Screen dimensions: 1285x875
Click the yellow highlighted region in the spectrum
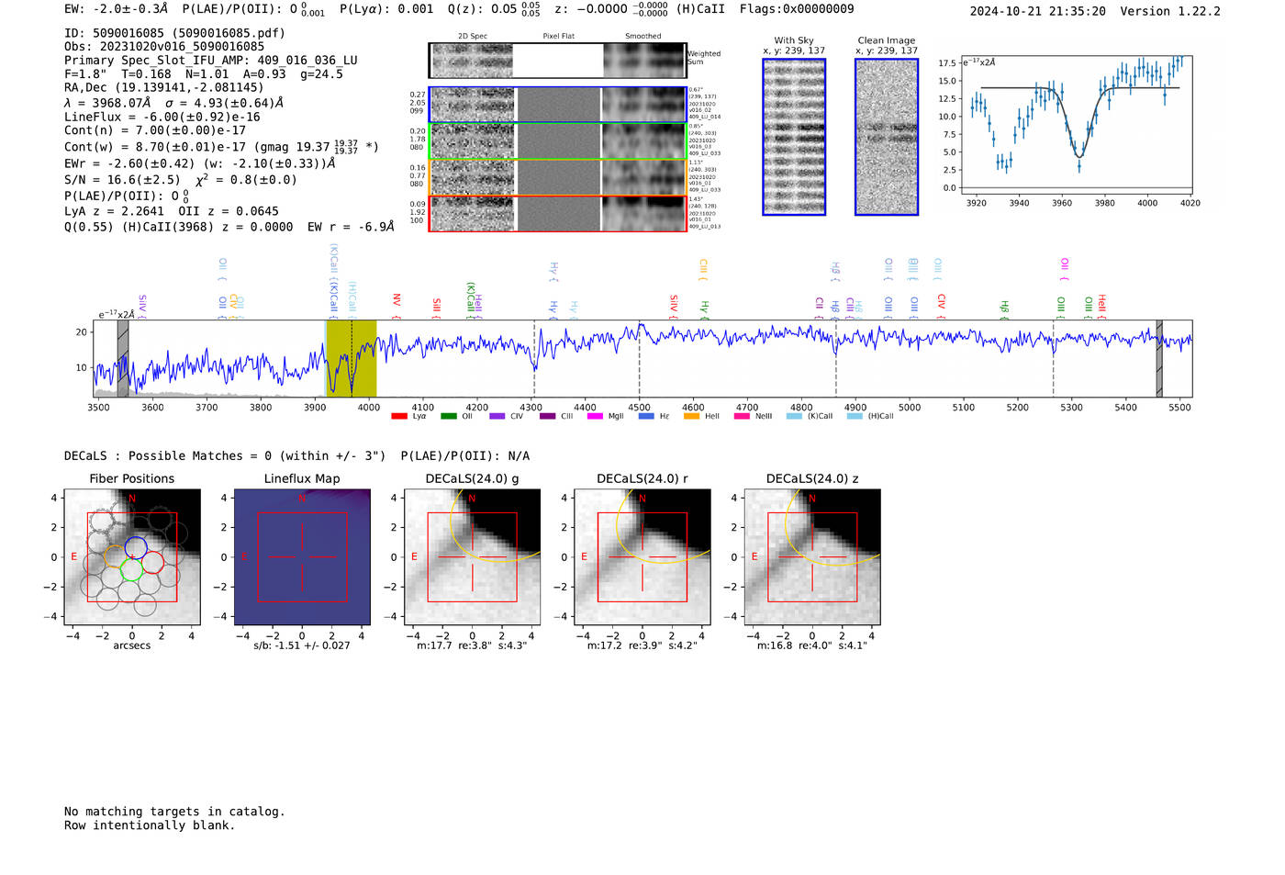[x=351, y=358]
